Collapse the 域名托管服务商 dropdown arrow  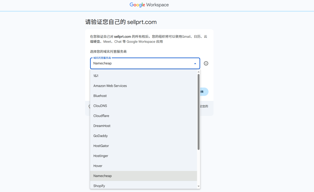pos(195,63)
